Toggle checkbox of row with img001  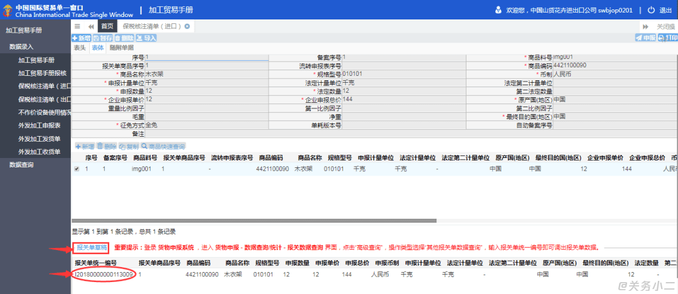pyautogui.click(x=77, y=169)
